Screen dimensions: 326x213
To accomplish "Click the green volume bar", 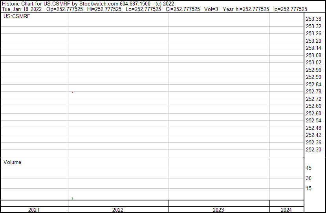I will pyautogui.click(x=73, y=198).
